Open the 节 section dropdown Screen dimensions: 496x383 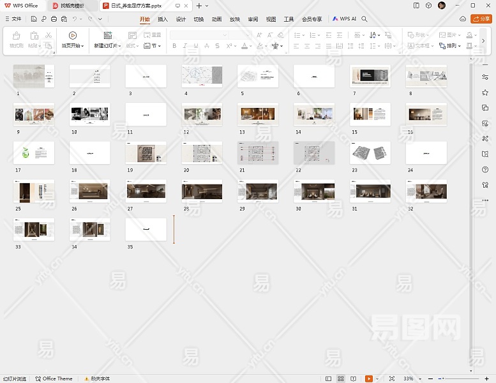152,46
